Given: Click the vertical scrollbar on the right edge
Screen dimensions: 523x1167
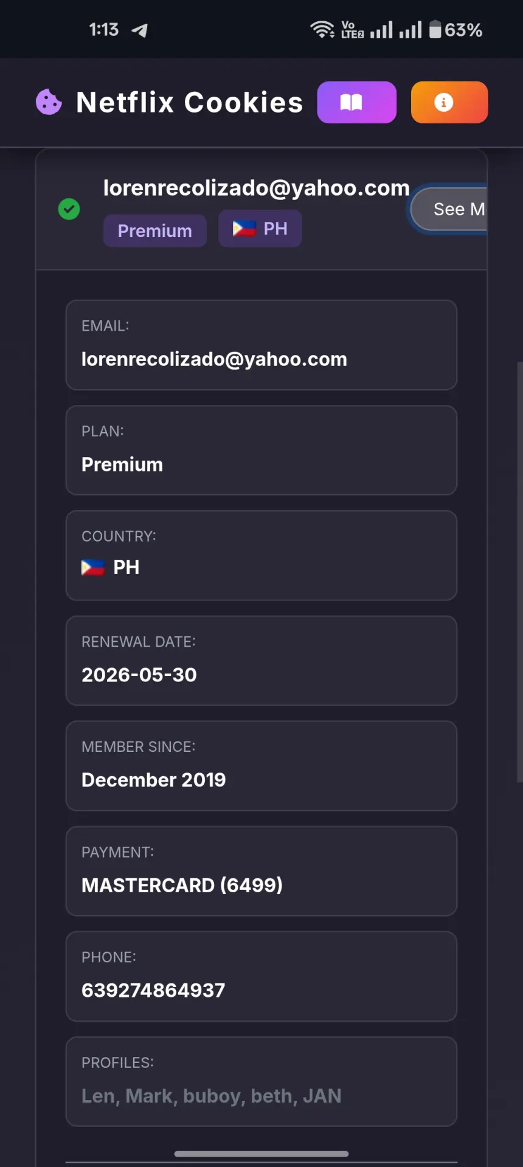Looking at the screenshot, I should (x=520, y=571).
